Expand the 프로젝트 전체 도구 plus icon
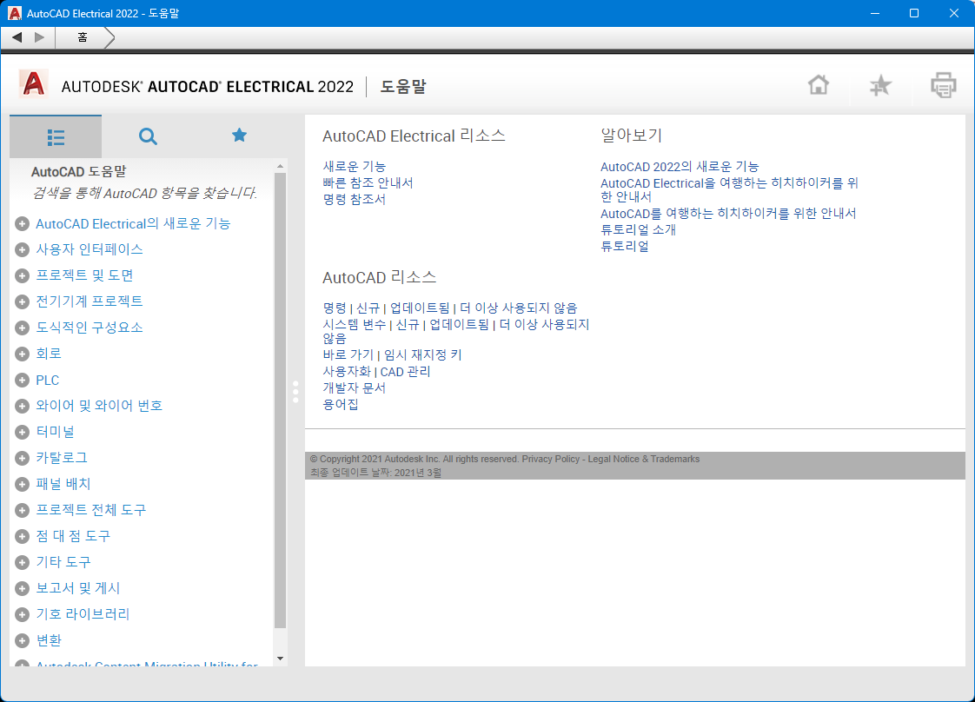 point(22,511)
